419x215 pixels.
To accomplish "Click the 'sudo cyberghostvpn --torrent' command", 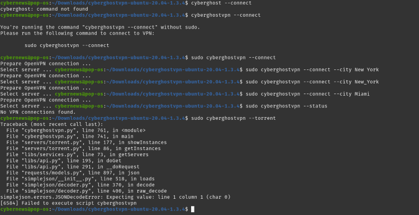I will click(x=234, y=118).
